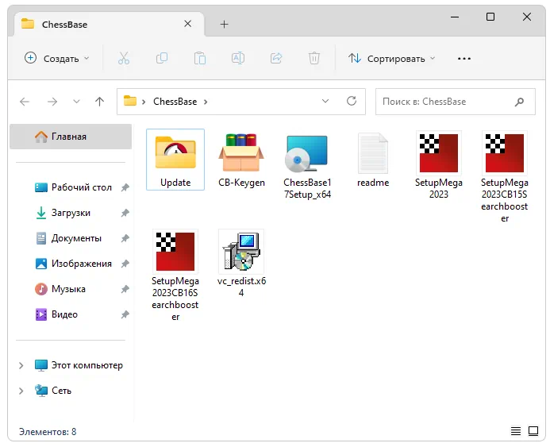Select the vc_redist.x64 installer icon
The height and width of the screenshot is (447, 550).
point(241,252)
